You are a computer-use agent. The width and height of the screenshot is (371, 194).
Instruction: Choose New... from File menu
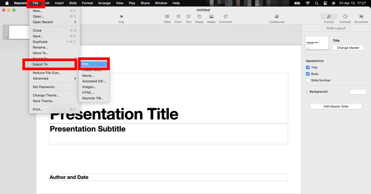click(x=54, y=11)
